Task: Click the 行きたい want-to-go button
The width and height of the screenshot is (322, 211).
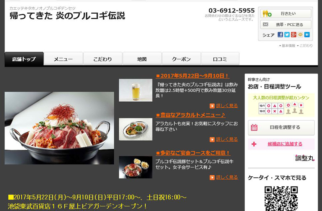Action: coord(286,14)
